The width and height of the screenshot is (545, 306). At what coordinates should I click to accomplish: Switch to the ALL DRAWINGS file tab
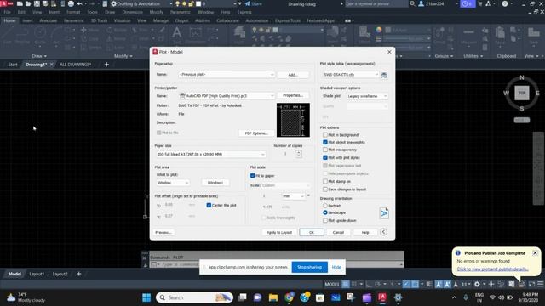click(76, 65)
